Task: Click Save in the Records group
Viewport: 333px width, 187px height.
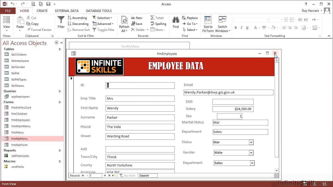Action: click(x=136, y=24)
